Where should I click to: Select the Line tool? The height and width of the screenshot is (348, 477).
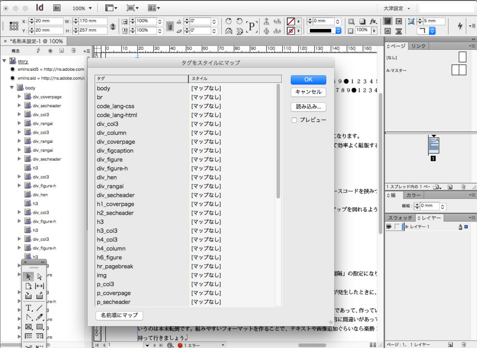coord(40,308)
